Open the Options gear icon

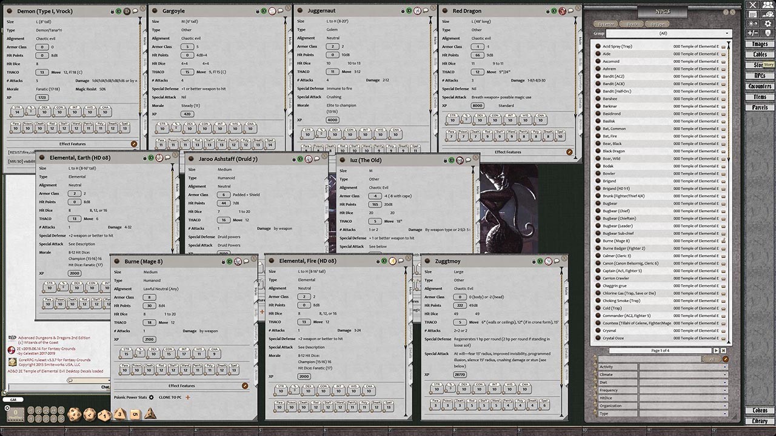coord(767,23)
